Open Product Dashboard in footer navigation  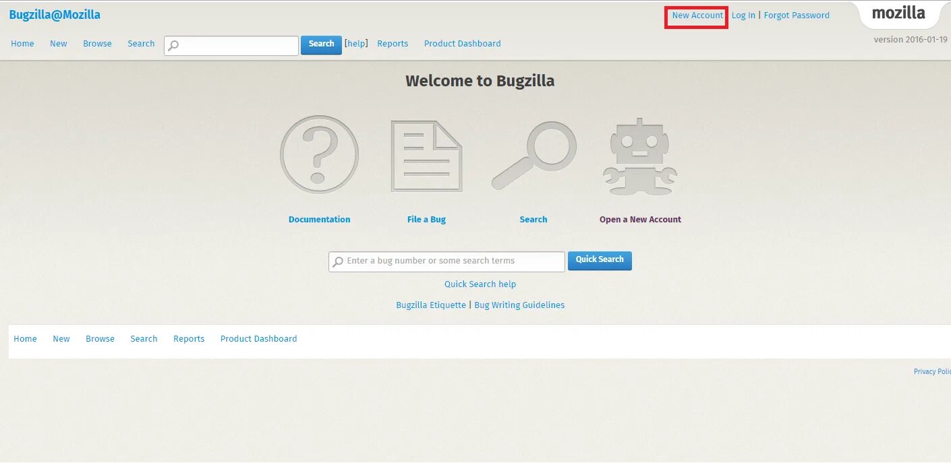tap(258, 339)
